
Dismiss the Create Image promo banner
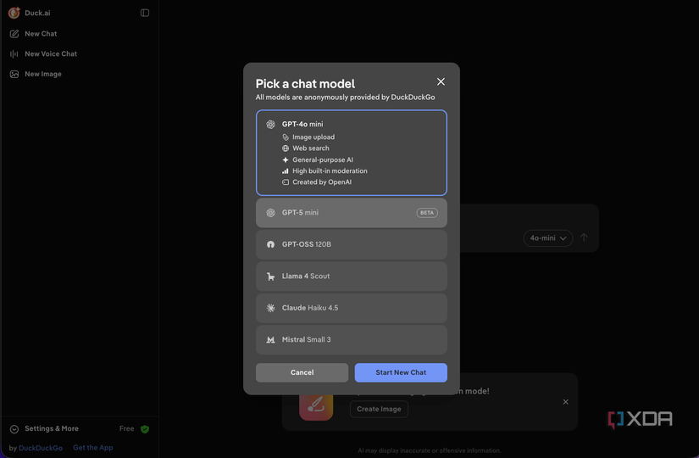tap(565, 402)
